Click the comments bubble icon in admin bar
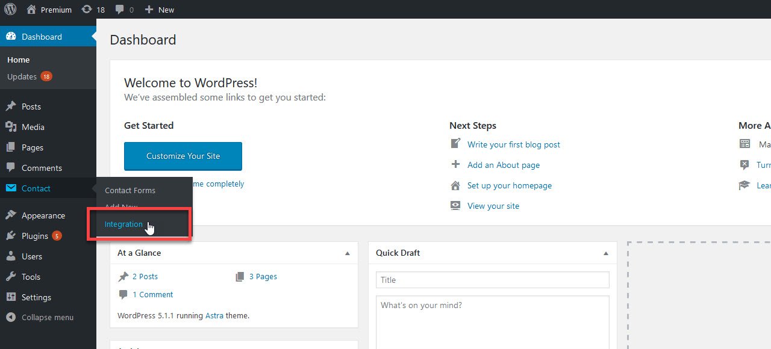The image size is (771, 349). pos(120,9)
